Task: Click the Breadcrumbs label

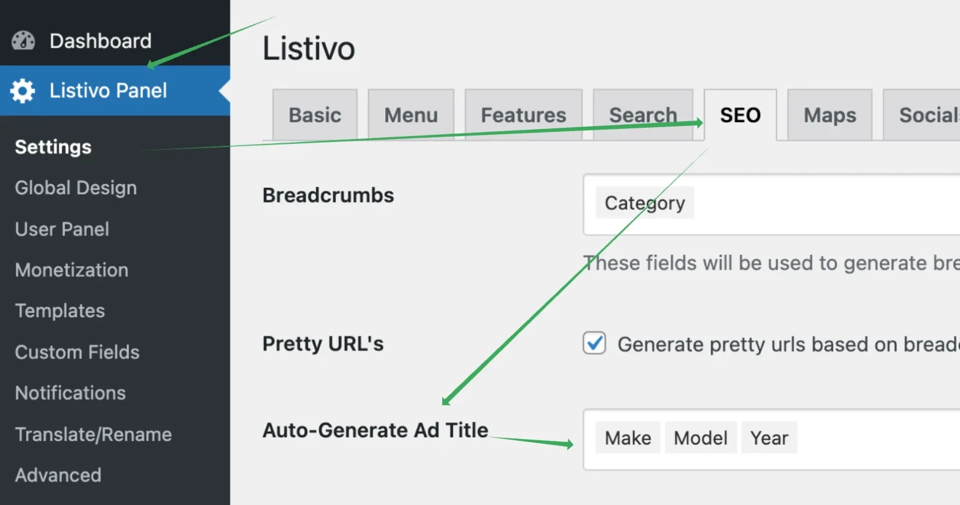Action: pyautogui.click(x=328, y=196)
